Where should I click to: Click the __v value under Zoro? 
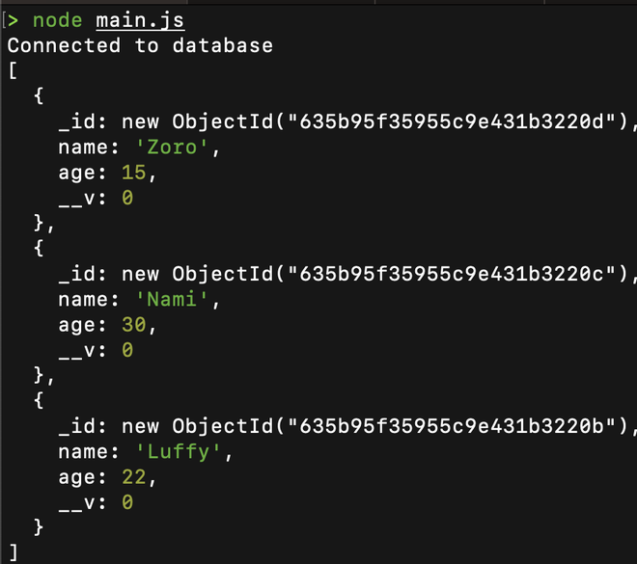[127, 198]
